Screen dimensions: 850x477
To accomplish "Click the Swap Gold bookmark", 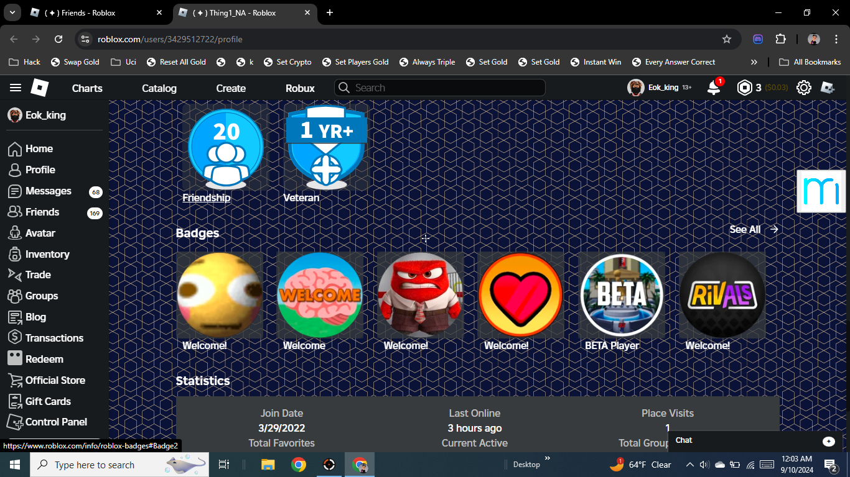I will click(75, 62).
